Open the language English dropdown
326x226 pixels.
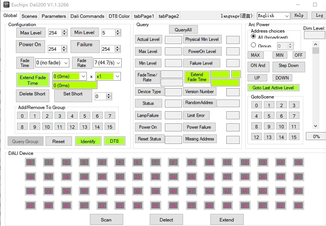click(x=273, y=16)
